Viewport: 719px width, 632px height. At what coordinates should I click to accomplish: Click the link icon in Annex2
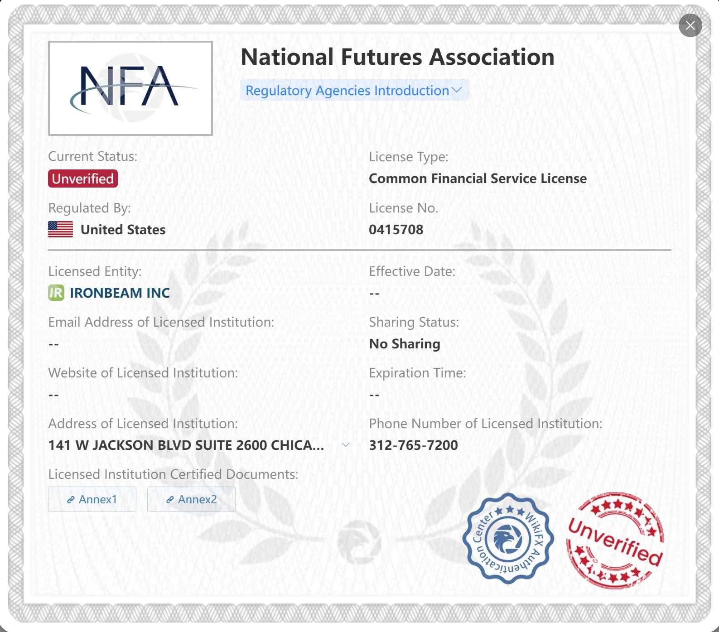pos(170,500)
